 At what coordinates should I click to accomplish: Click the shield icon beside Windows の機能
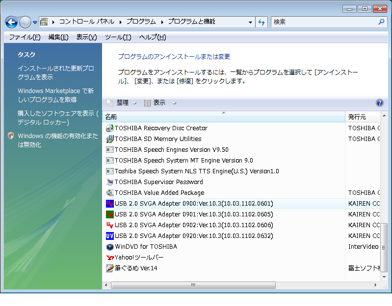pos(11,136)
